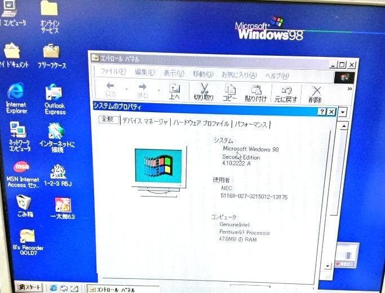Click the コントロール パネル taskbar button
The width and height of the screenshot is (385, 293).
click(123, 290)
